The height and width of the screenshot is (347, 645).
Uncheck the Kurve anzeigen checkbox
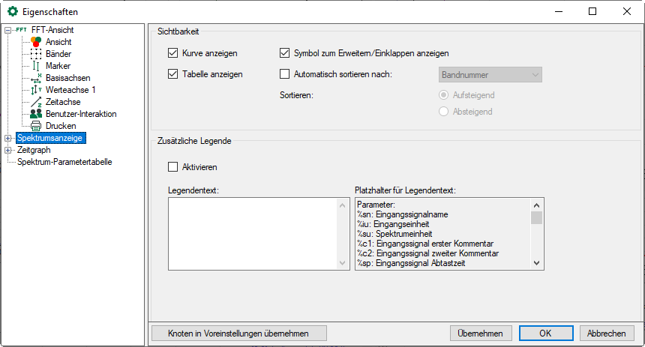point(173,53)
